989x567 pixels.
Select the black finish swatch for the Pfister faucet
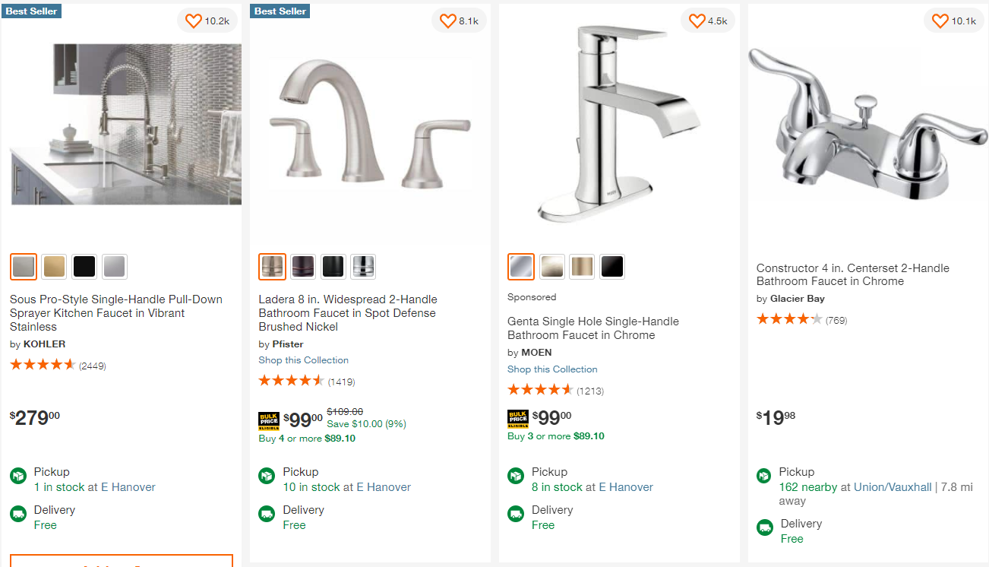[333, 267]
